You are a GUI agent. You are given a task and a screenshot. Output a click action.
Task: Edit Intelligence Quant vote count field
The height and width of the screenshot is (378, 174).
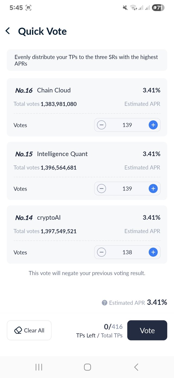coord(127,189)
